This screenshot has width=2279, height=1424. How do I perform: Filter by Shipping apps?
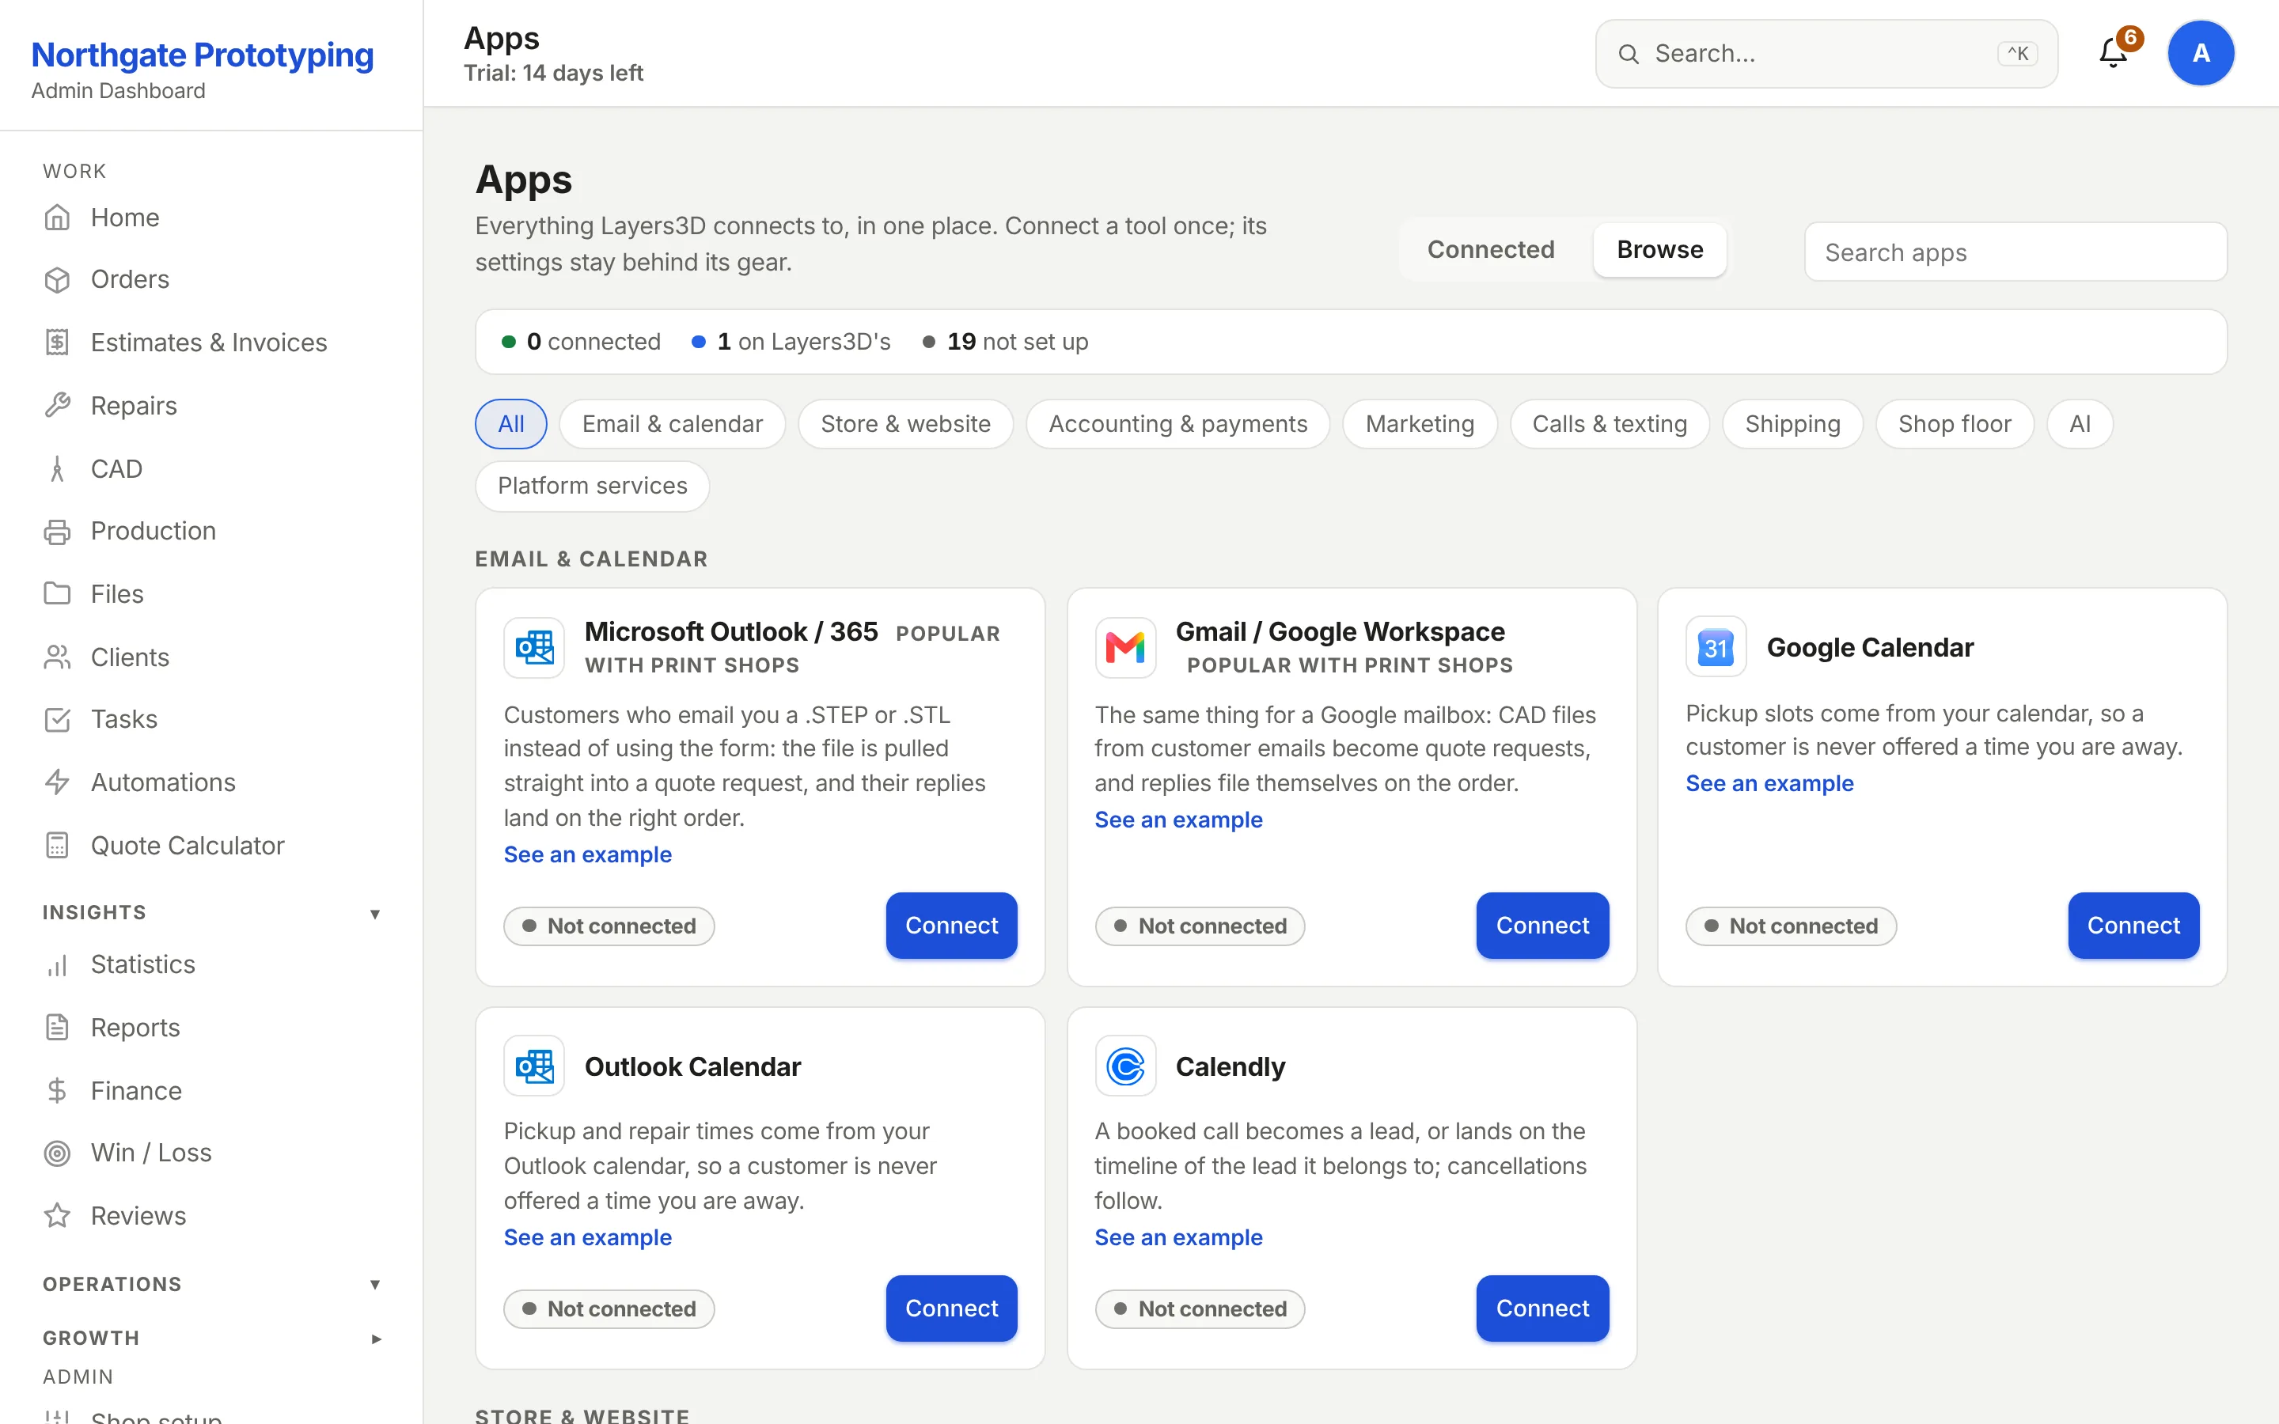point(1792,424)
